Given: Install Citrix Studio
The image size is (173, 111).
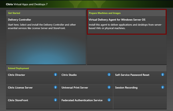Looking at the screenshot, I should tap(69, 75).
